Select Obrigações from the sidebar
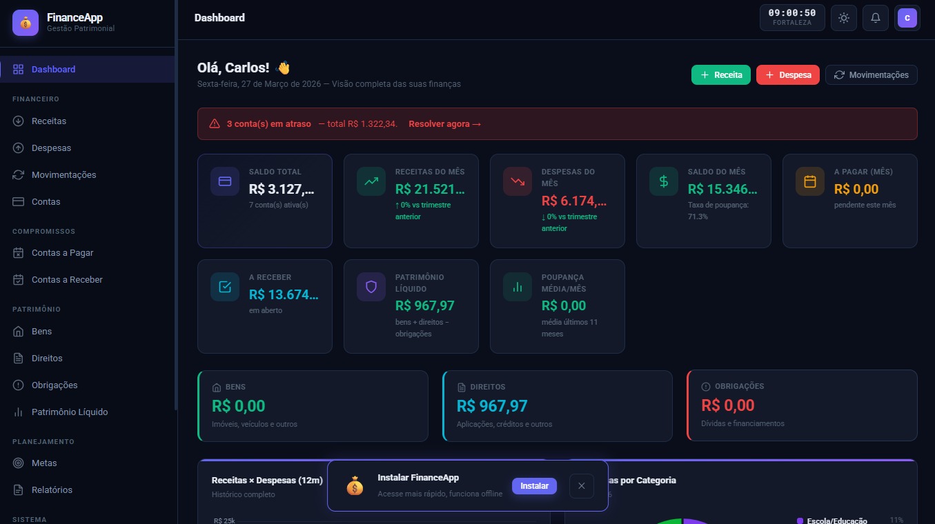935x524 pixels. click(55, 385)
